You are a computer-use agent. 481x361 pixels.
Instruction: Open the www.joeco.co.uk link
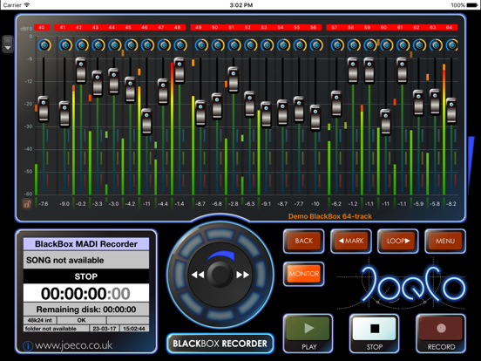(x=73, y=345)
